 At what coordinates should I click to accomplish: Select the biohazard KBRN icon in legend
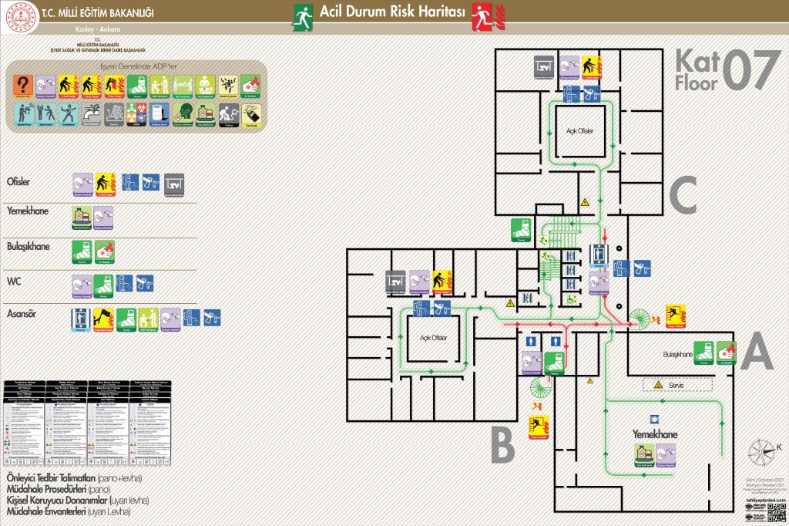(136, 115)
